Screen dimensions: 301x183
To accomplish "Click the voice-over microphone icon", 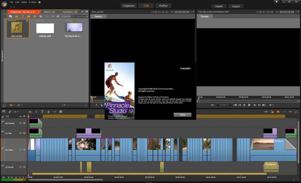I will click(x=48, y=112).
